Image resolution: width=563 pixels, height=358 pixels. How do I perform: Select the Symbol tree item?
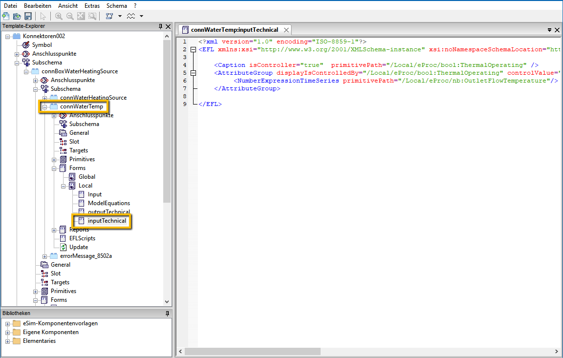click(42, 45)
